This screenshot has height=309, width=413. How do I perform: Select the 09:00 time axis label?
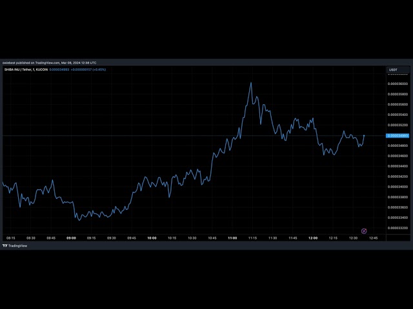(71, 238)
